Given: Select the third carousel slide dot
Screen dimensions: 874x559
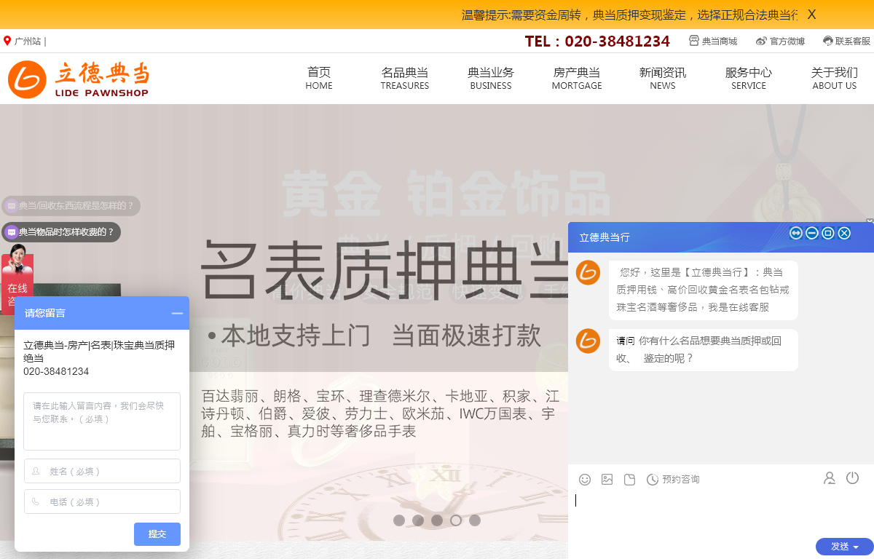Looking at the screenshot, I should 437,520.
